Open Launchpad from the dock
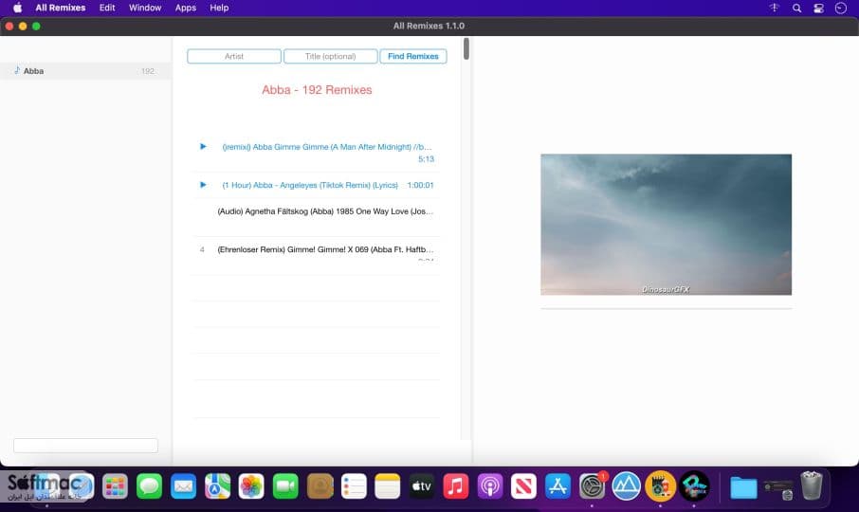 pos(115,485)
